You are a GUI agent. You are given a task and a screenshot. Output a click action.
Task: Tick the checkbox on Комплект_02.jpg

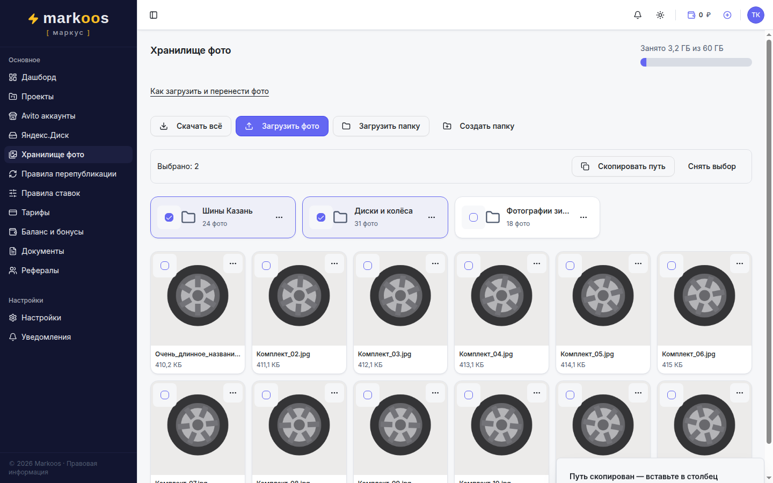click(266, 266)
